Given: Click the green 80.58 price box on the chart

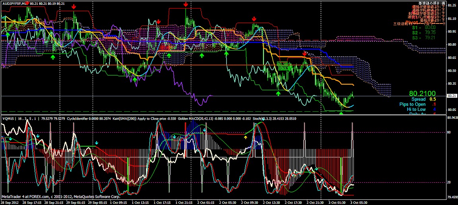Looking at the screenshot, I should [x=282, y=64].
